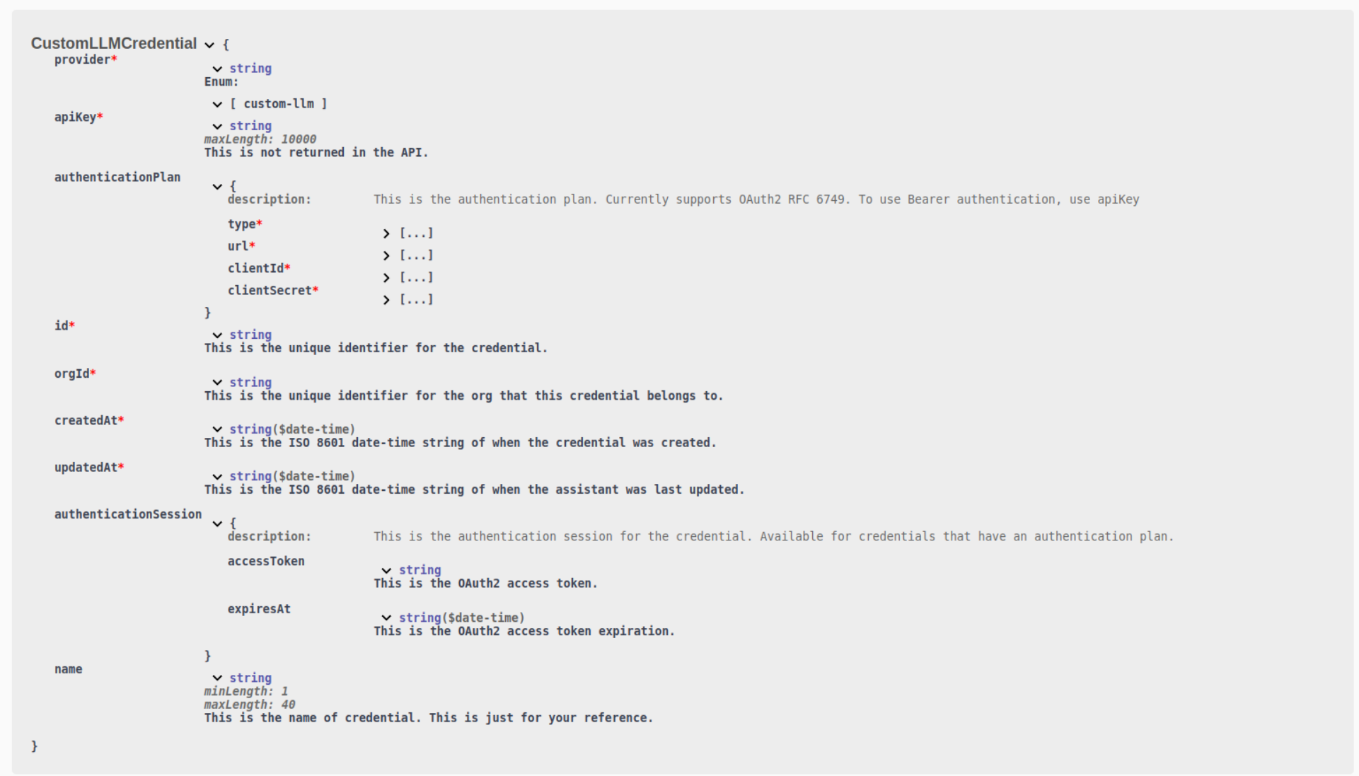This screenshot has width=1359, height=776.
Task: Collapse the expiresAt date-time chevron
Action: coord(386,618)
